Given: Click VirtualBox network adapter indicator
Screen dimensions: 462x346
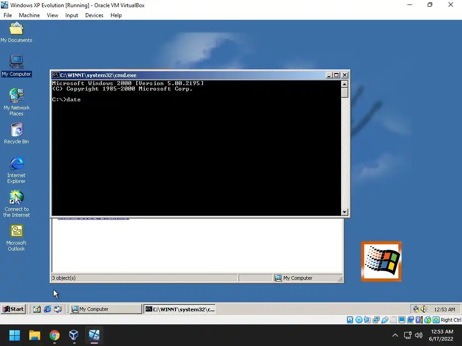Looking at the screenshot, I should (376, 319).
